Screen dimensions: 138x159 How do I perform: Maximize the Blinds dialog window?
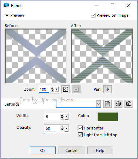pyautogui.click(x=112, y=5)
